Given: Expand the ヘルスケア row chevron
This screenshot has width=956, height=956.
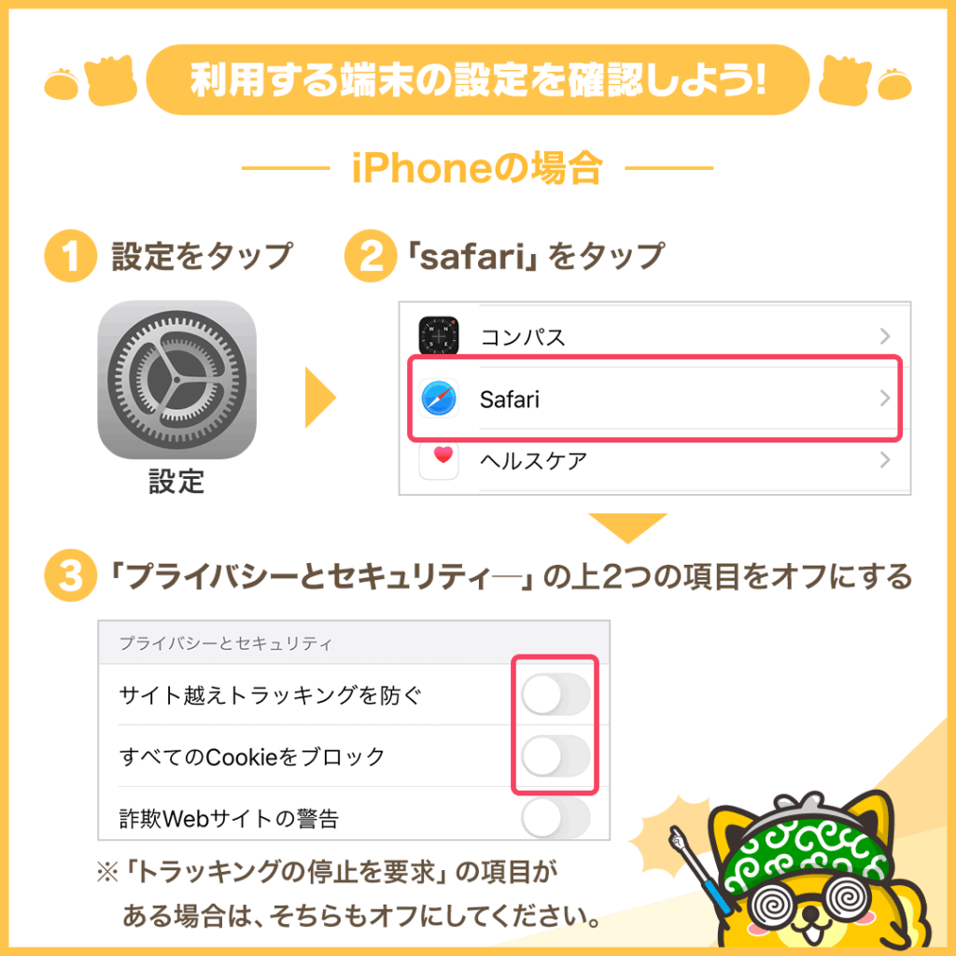Looking at the screenshot, I should [x=885, y=459].
